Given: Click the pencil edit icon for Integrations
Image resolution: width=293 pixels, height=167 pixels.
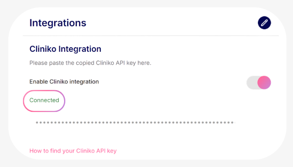Looking at the screenshot, I should click(x=264, y=23).
